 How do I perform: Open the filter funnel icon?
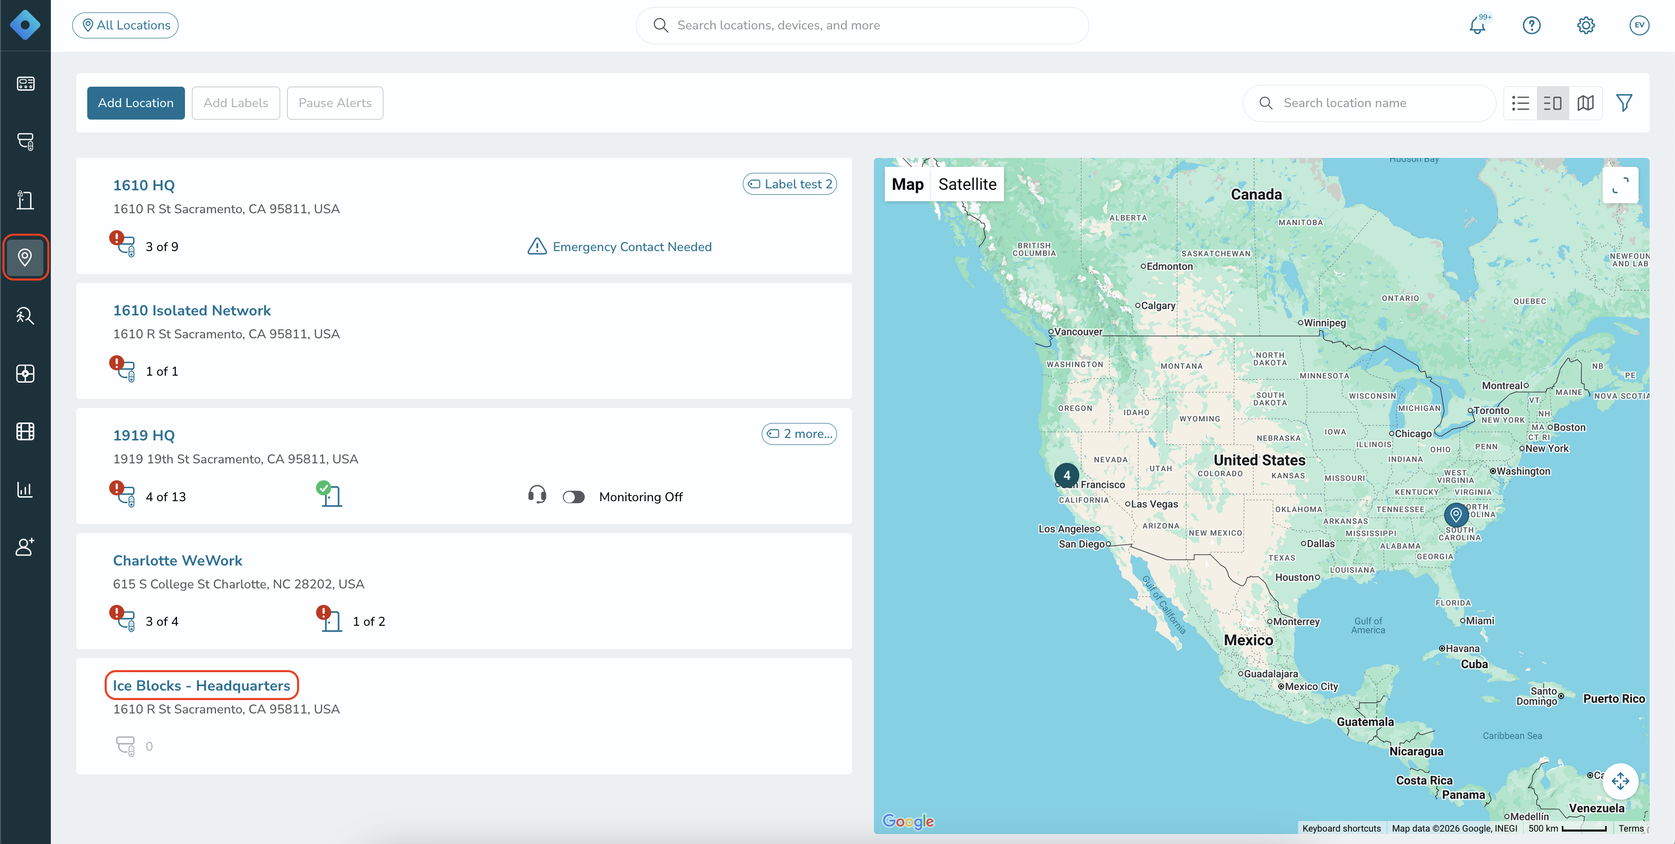(1624, 103)
